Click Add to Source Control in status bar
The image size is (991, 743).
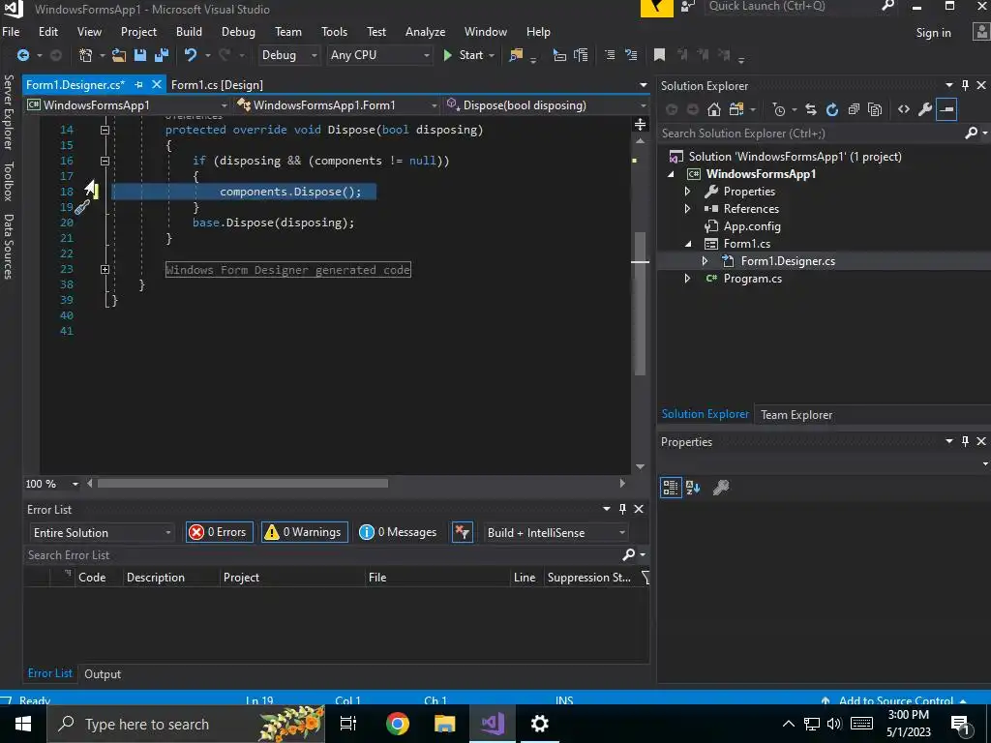point(895,700)
